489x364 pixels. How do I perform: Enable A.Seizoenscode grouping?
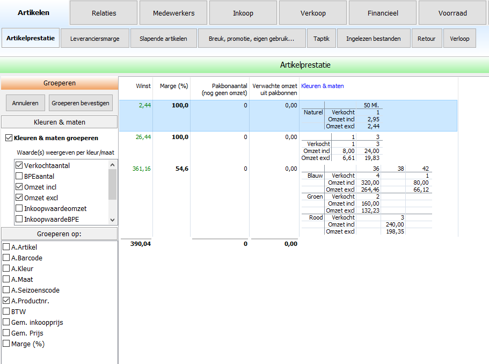pyautogui.click(x=6, y=290)
